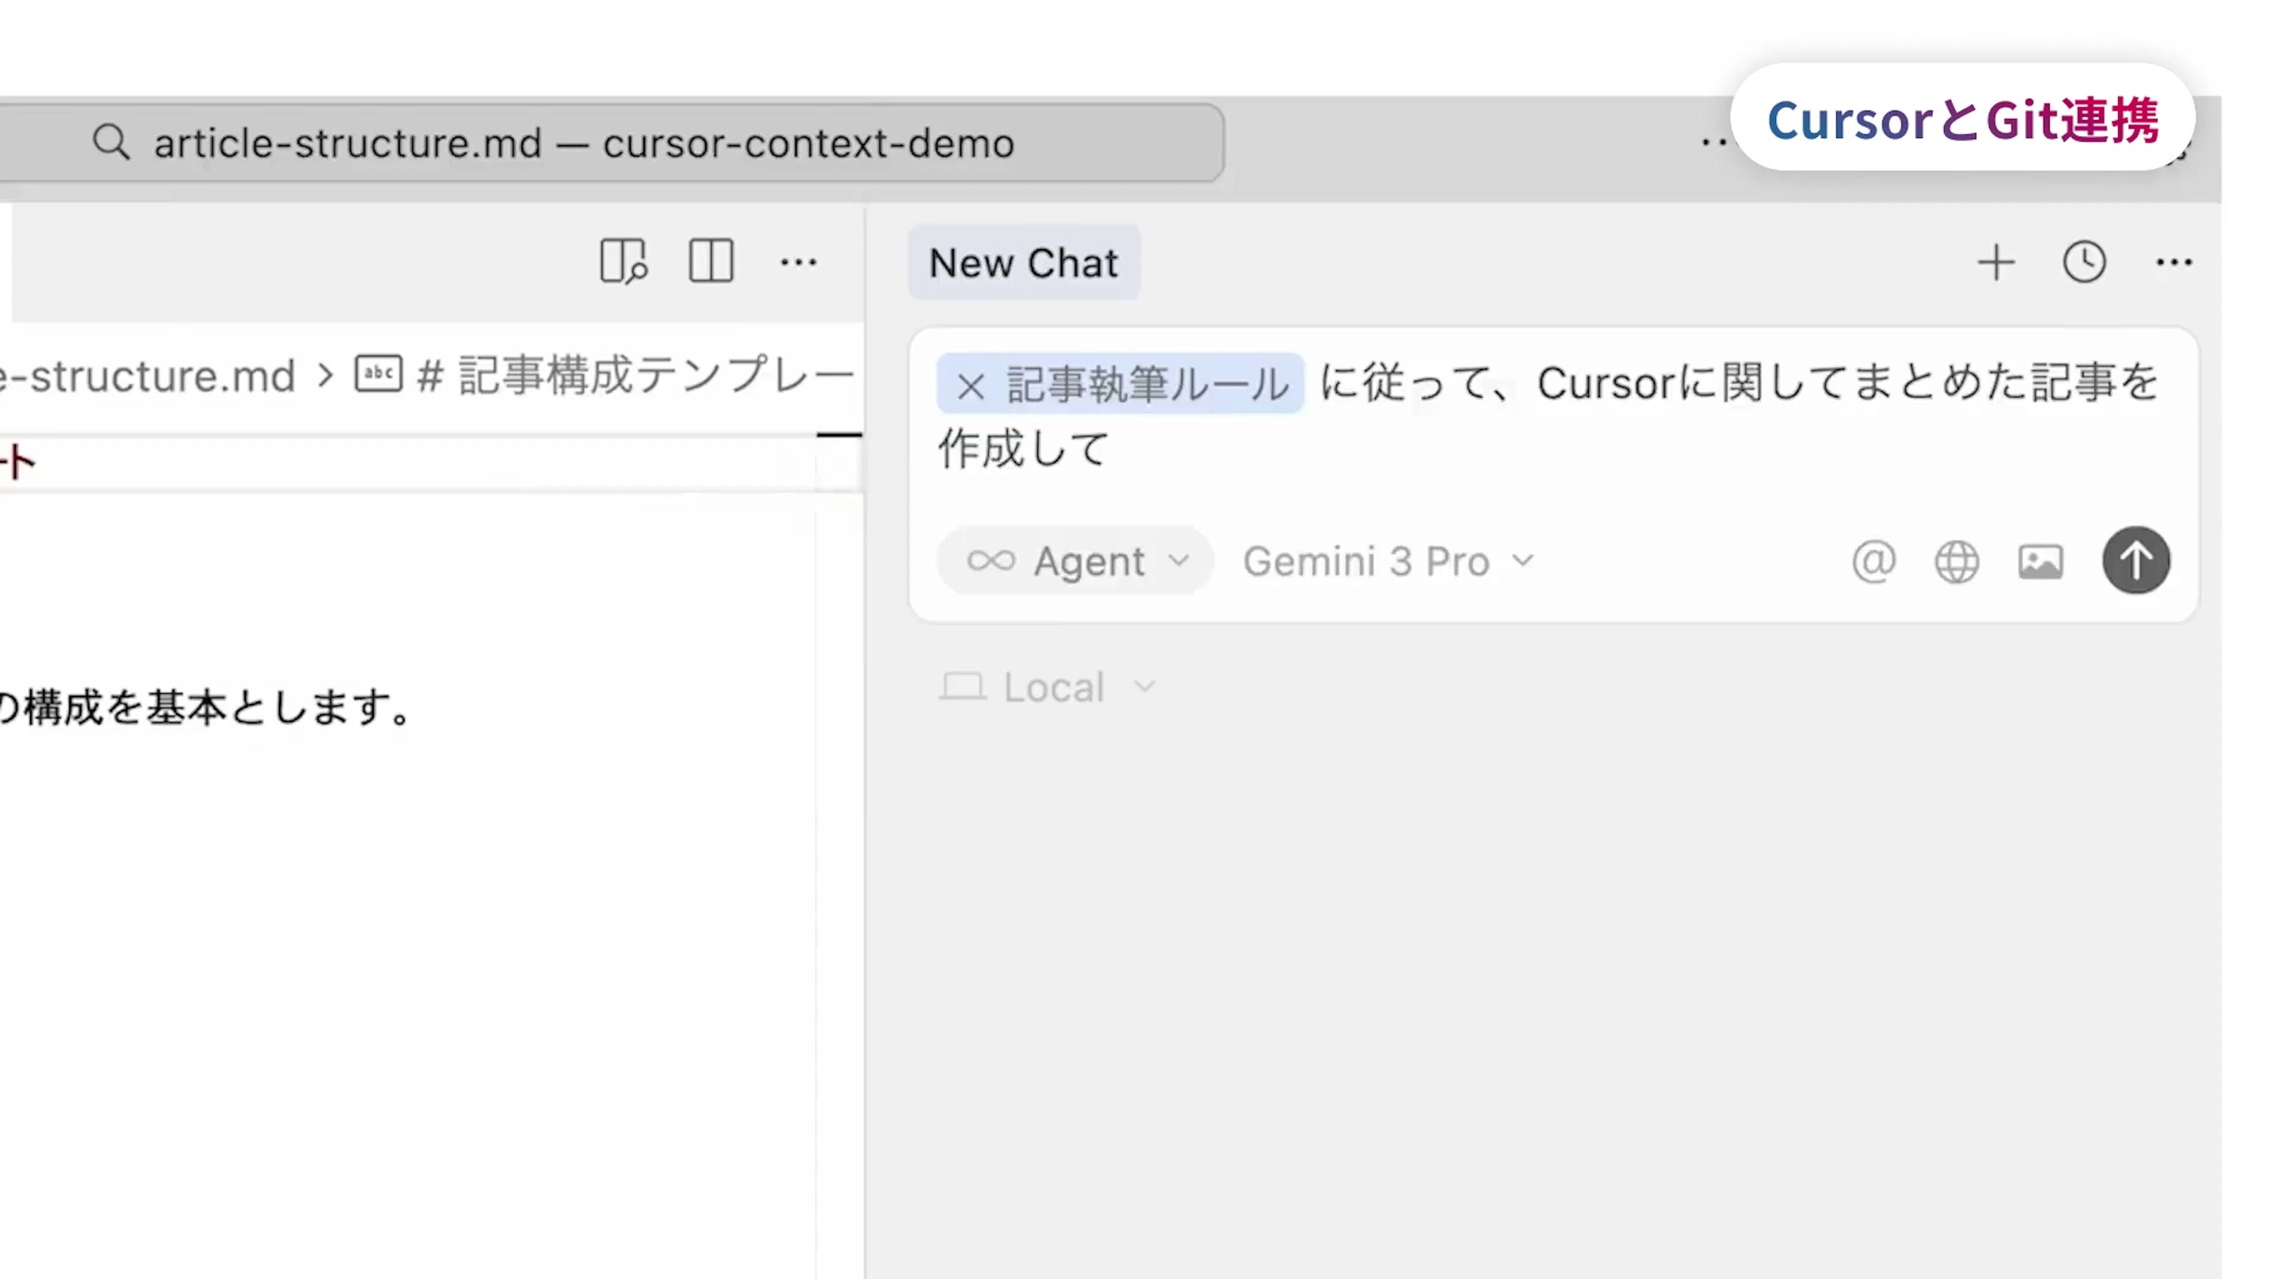2274x1279 pixels.
Task: Split the editor right
Action: pos(711,261)
